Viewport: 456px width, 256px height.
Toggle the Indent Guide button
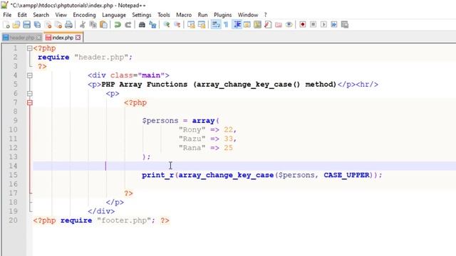237,25
